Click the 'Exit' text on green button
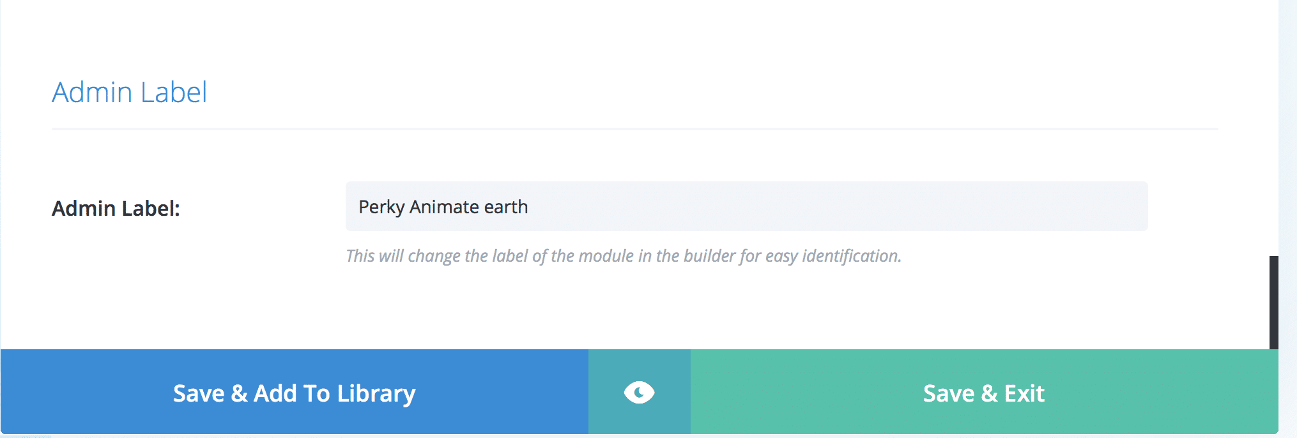 click(x=1024, y=393)
